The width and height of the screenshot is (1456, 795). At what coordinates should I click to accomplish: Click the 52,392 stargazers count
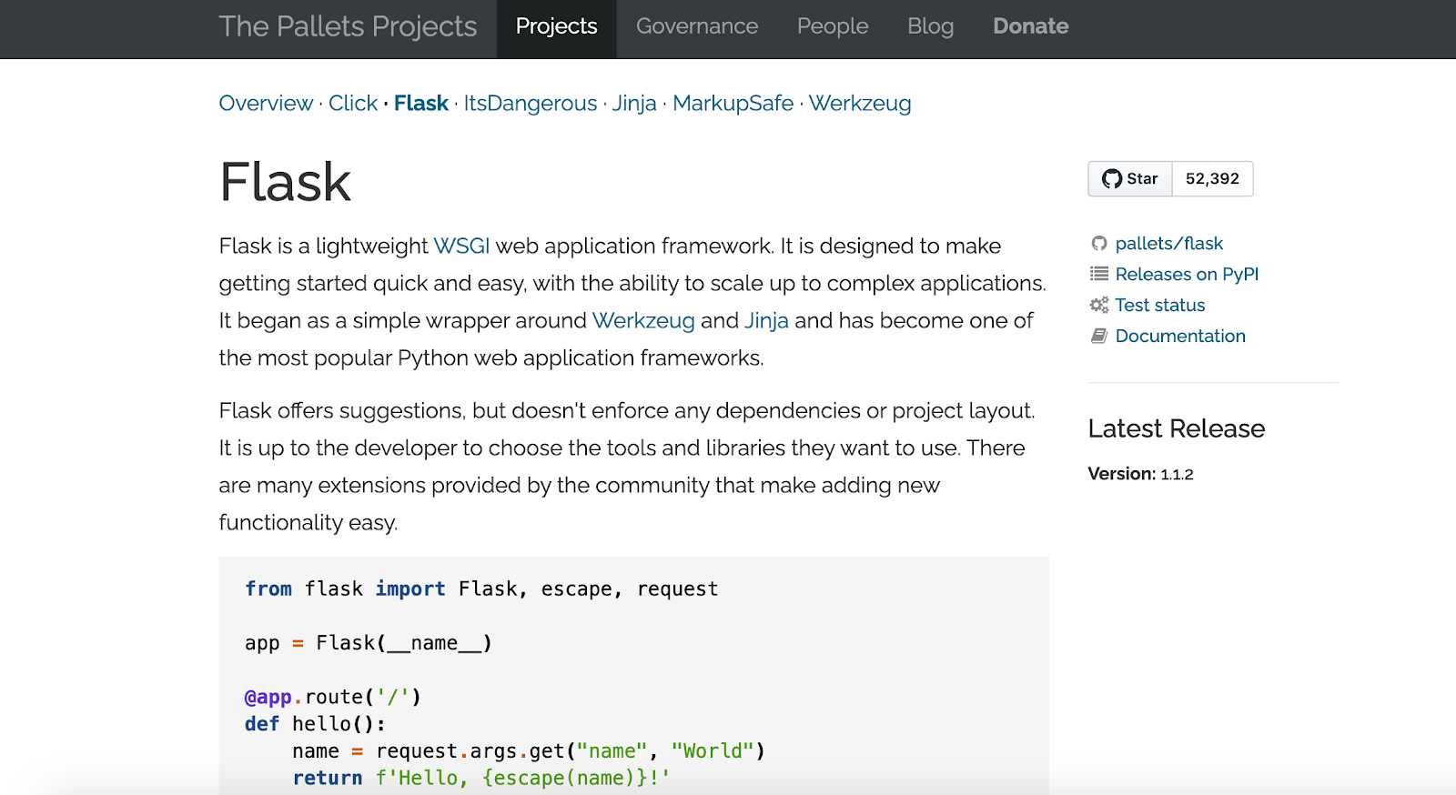(x=1212, y=179)
